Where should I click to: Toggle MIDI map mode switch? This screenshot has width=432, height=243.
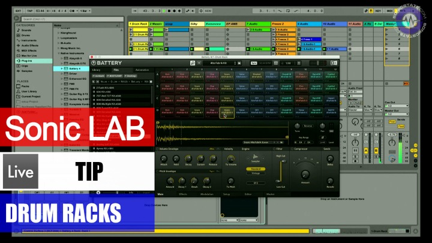click(x=389, y=11)
